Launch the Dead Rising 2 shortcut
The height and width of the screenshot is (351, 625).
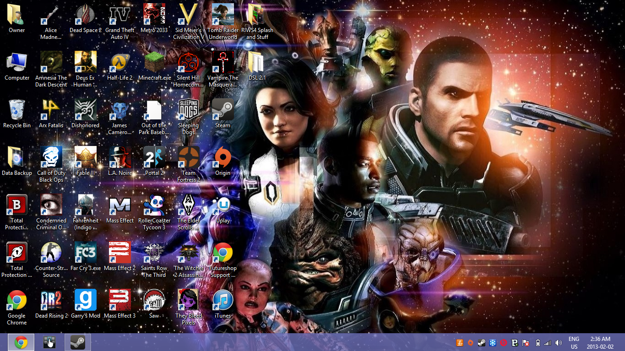pos(51,305)
